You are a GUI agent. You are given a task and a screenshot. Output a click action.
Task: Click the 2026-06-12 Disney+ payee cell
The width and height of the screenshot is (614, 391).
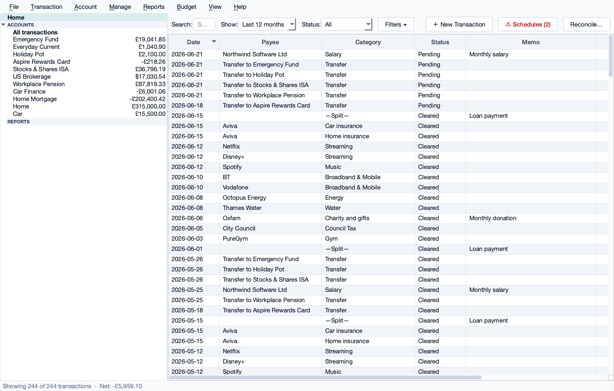pyautogui.click(x=270, y=157)
